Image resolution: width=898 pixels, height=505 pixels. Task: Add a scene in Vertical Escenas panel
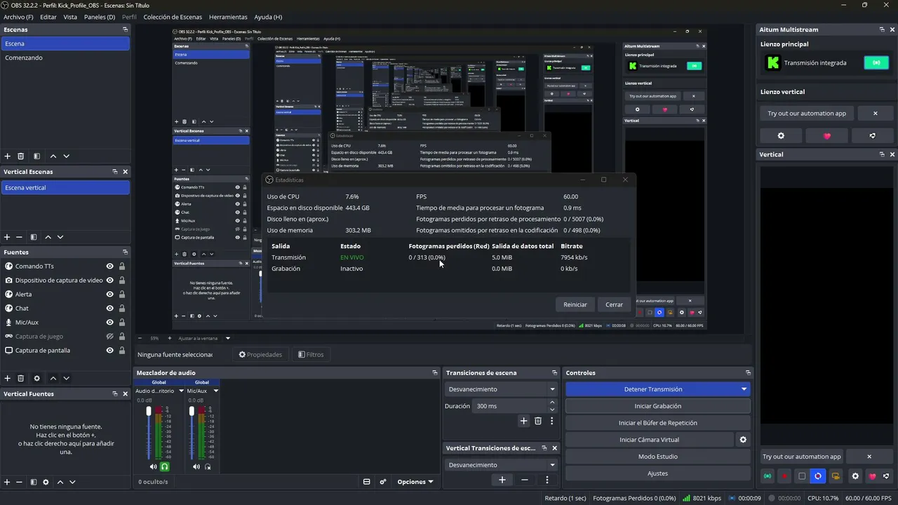[x=8, y=238]
